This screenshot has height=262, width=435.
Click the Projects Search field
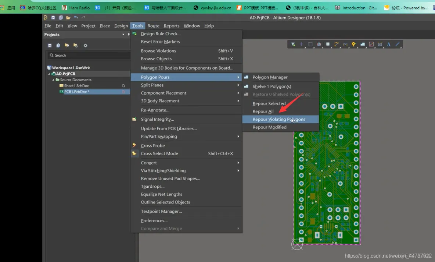[x=89, y=55]
